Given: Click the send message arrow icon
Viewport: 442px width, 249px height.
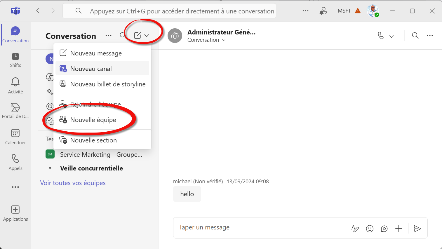Looking at the screenshot, I should (417, 229).
